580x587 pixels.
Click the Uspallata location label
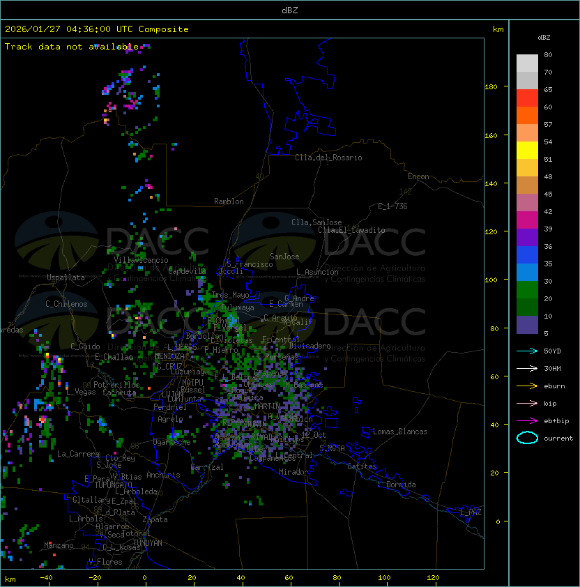(x=66, y=277)
